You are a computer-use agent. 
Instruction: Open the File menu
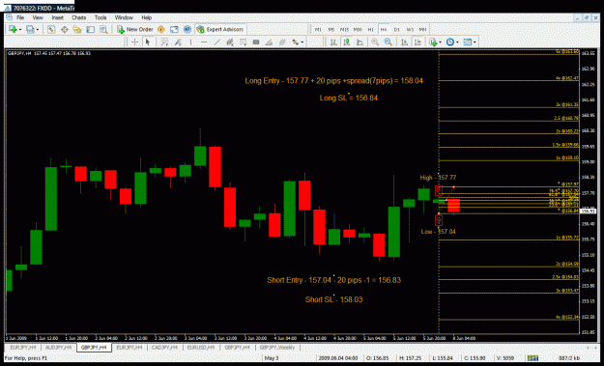tap(20, 17)
